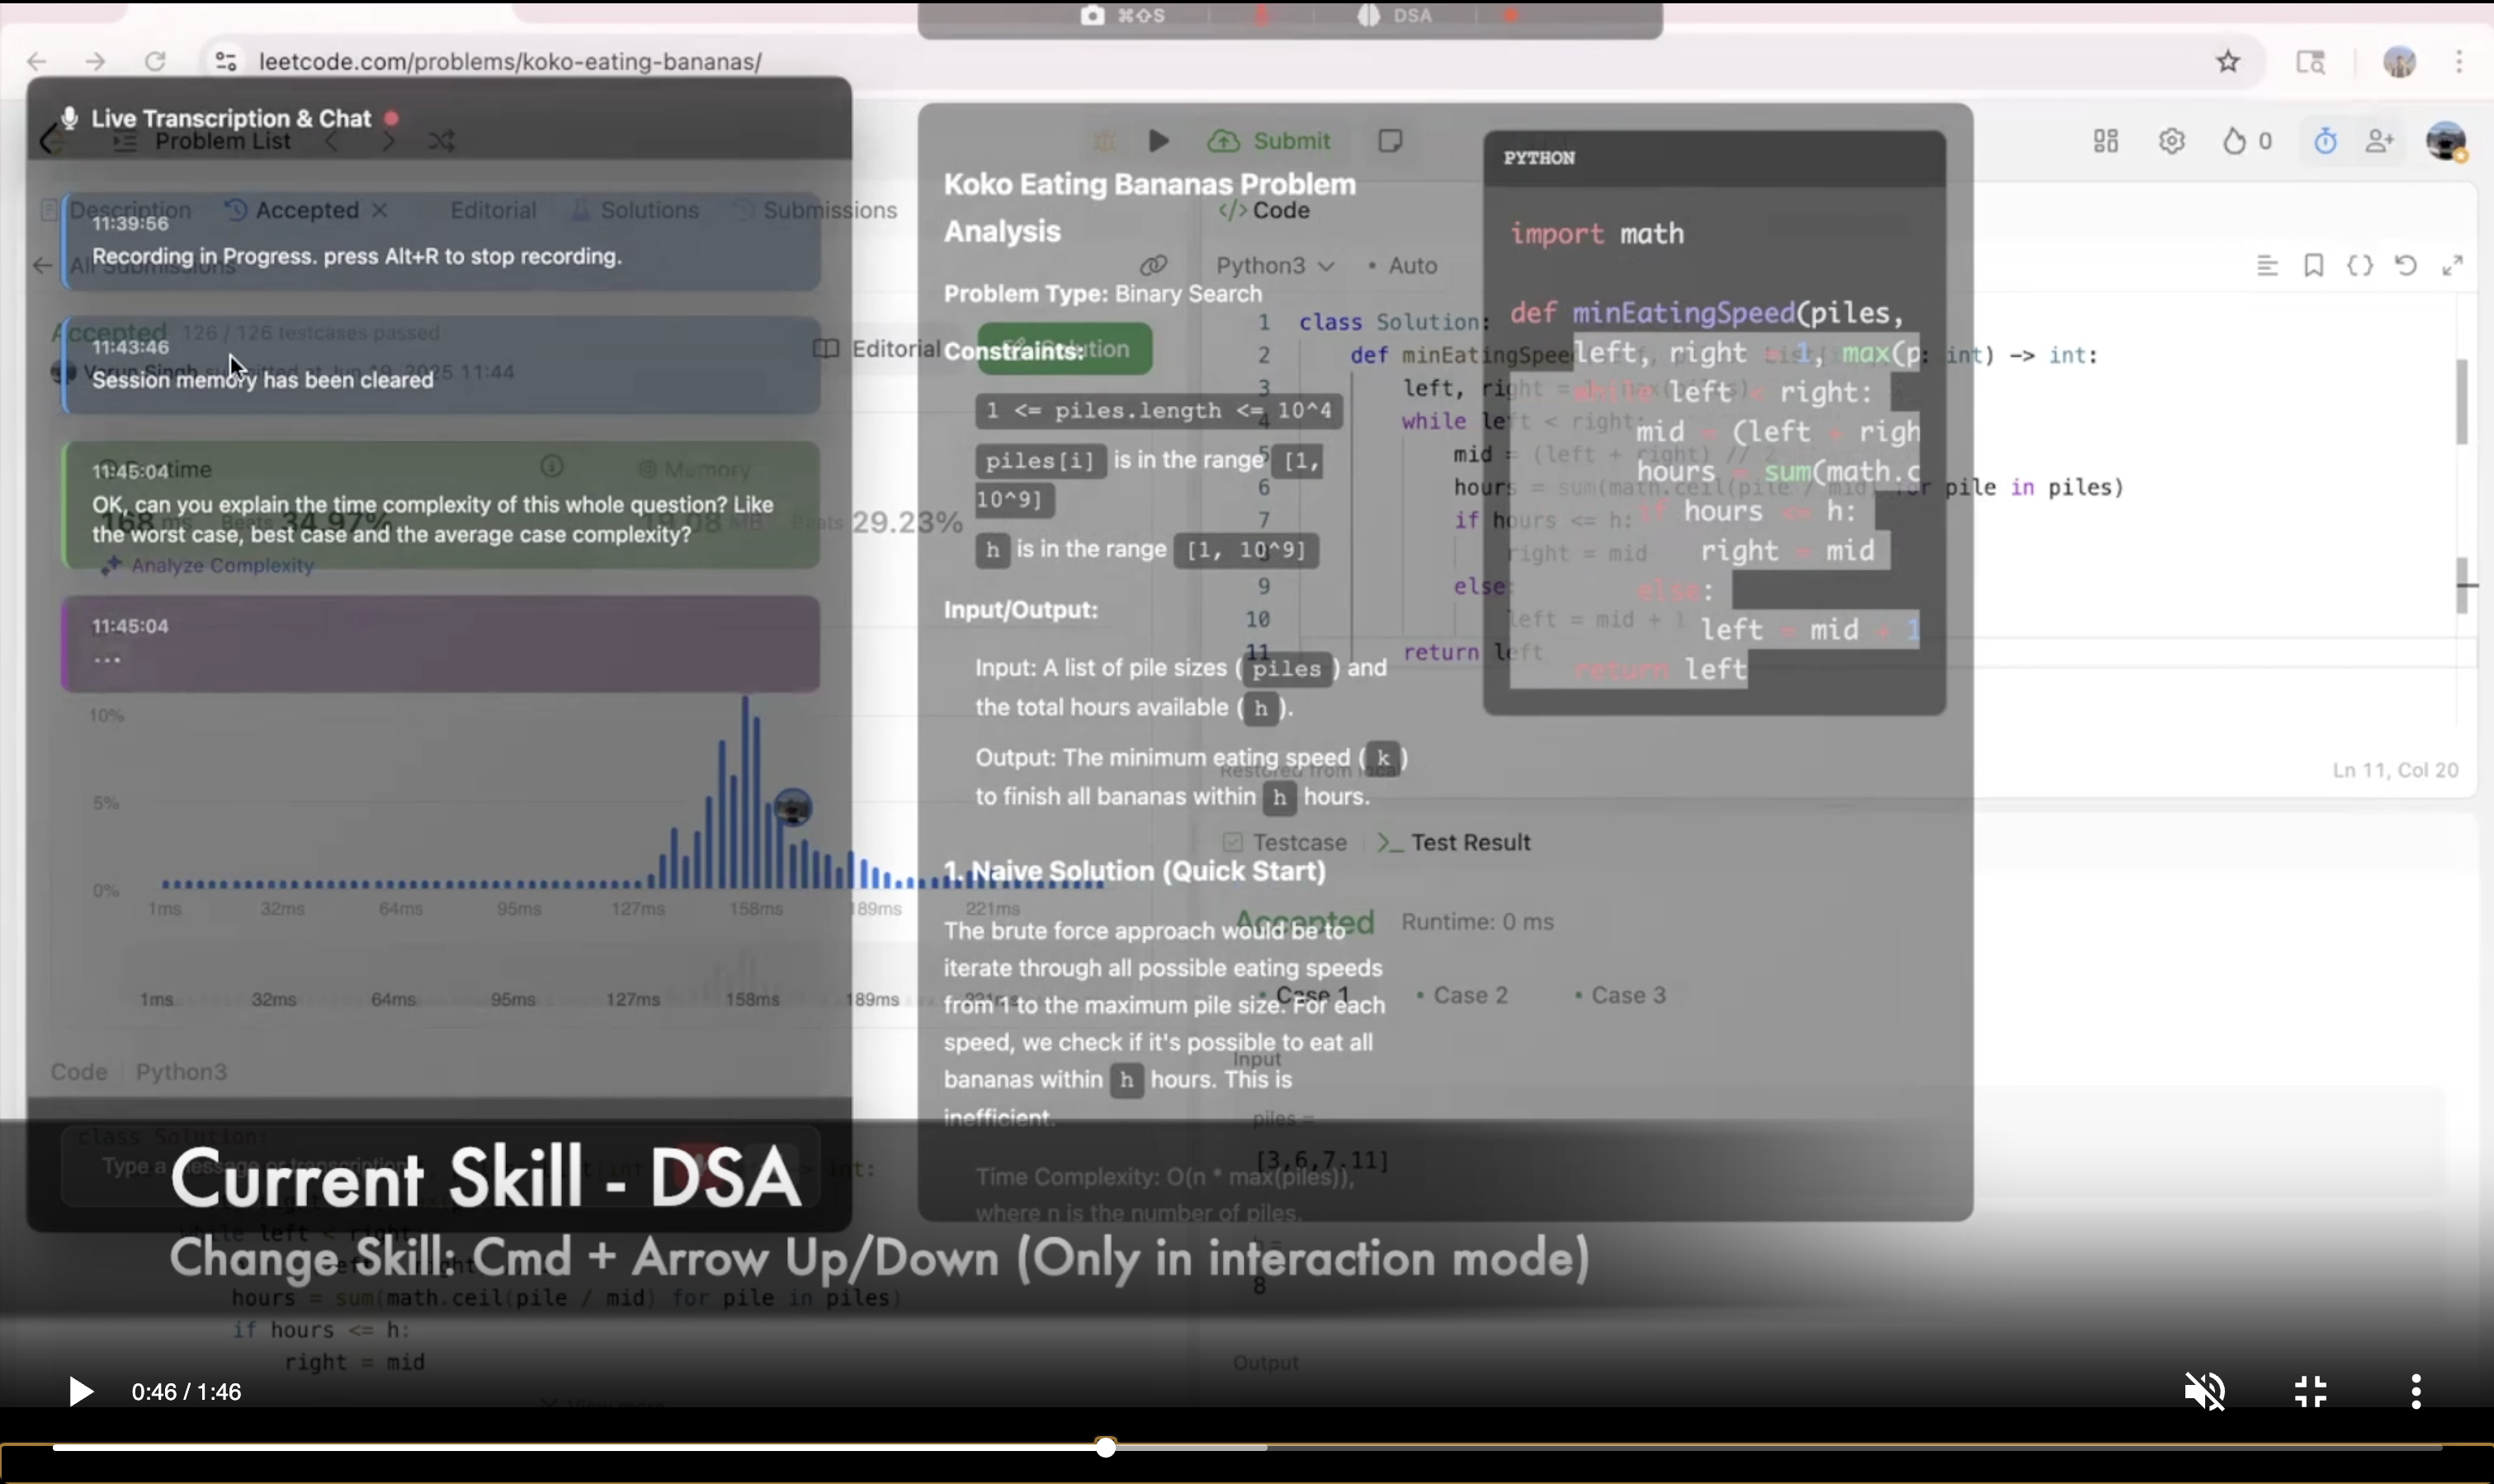Click the editor format lines icon

2267,266
